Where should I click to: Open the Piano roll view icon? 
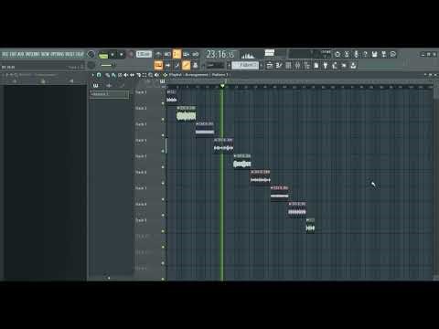tap(279, 65)
